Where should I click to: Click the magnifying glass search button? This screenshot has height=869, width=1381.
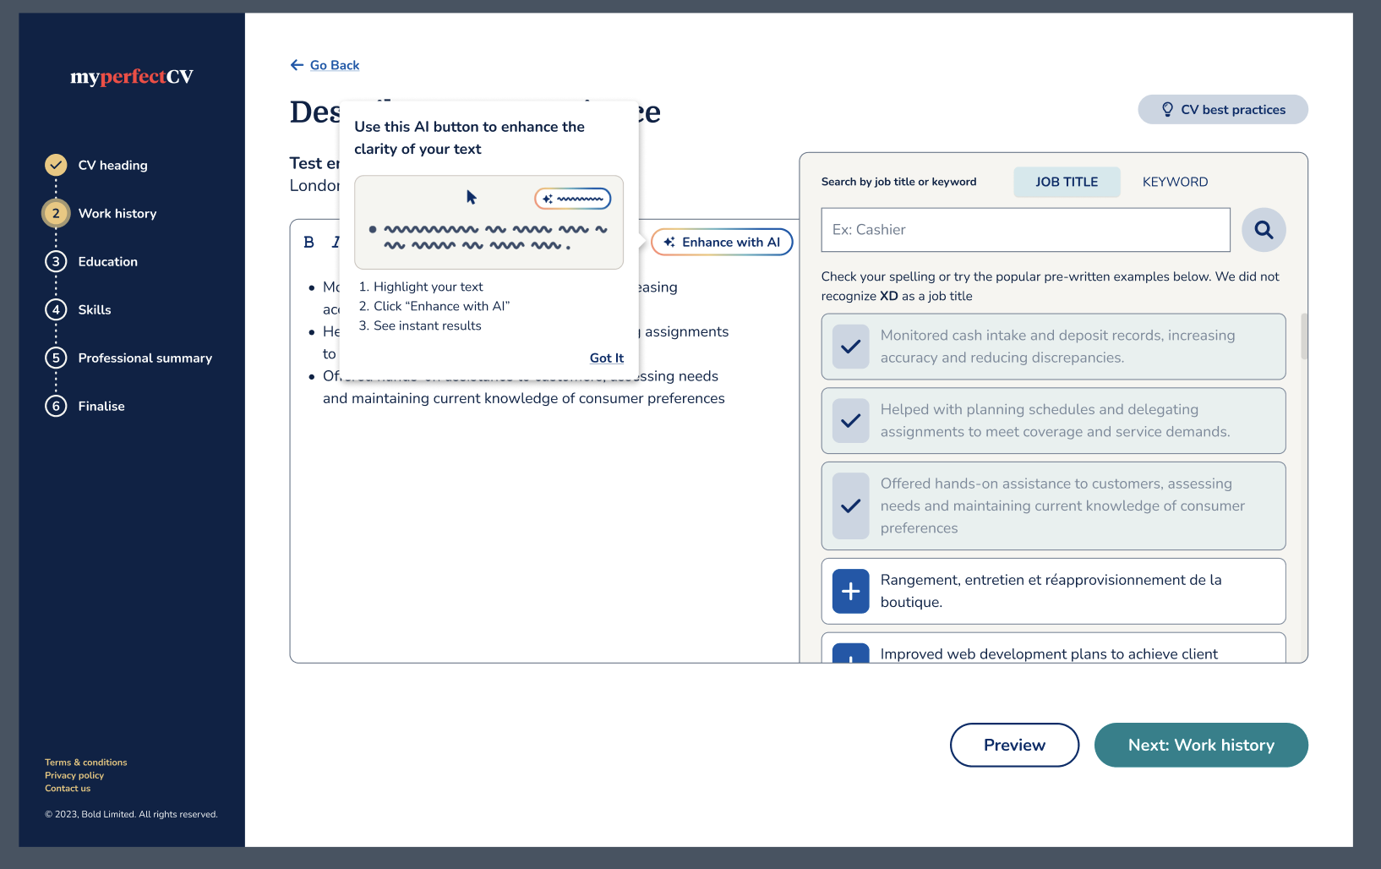point(1264,230)
